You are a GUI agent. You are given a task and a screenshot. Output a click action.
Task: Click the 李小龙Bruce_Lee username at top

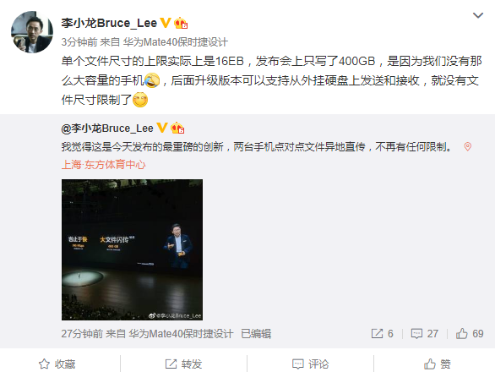pos(109,23)
